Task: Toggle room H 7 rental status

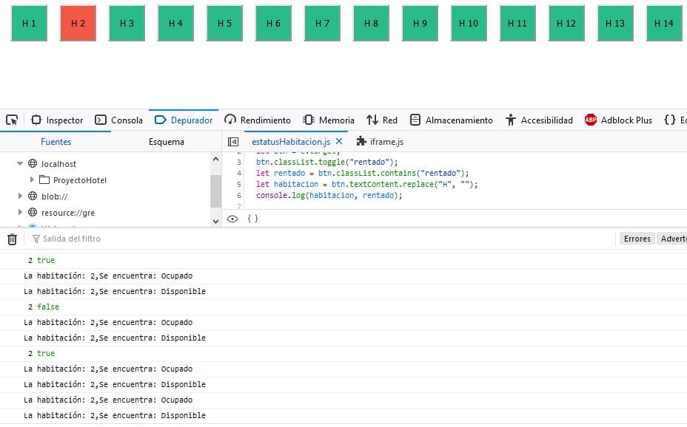Action: (x=322, y=23)
